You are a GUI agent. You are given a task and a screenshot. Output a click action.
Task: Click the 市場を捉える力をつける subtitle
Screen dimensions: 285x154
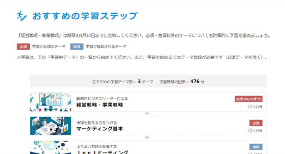point(97,123)
